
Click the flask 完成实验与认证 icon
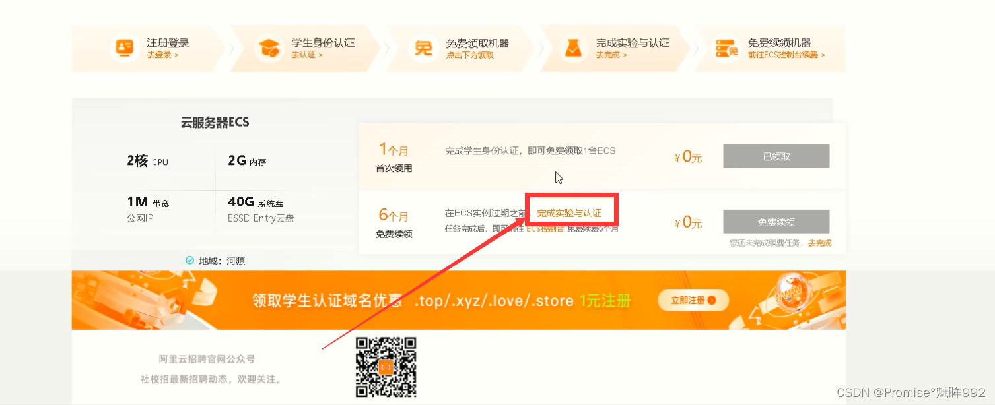572,47
